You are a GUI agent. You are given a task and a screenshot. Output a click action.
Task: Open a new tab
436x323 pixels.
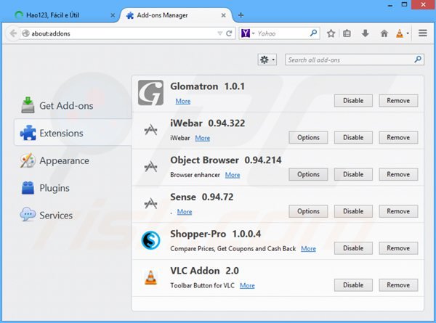(241, 15)
